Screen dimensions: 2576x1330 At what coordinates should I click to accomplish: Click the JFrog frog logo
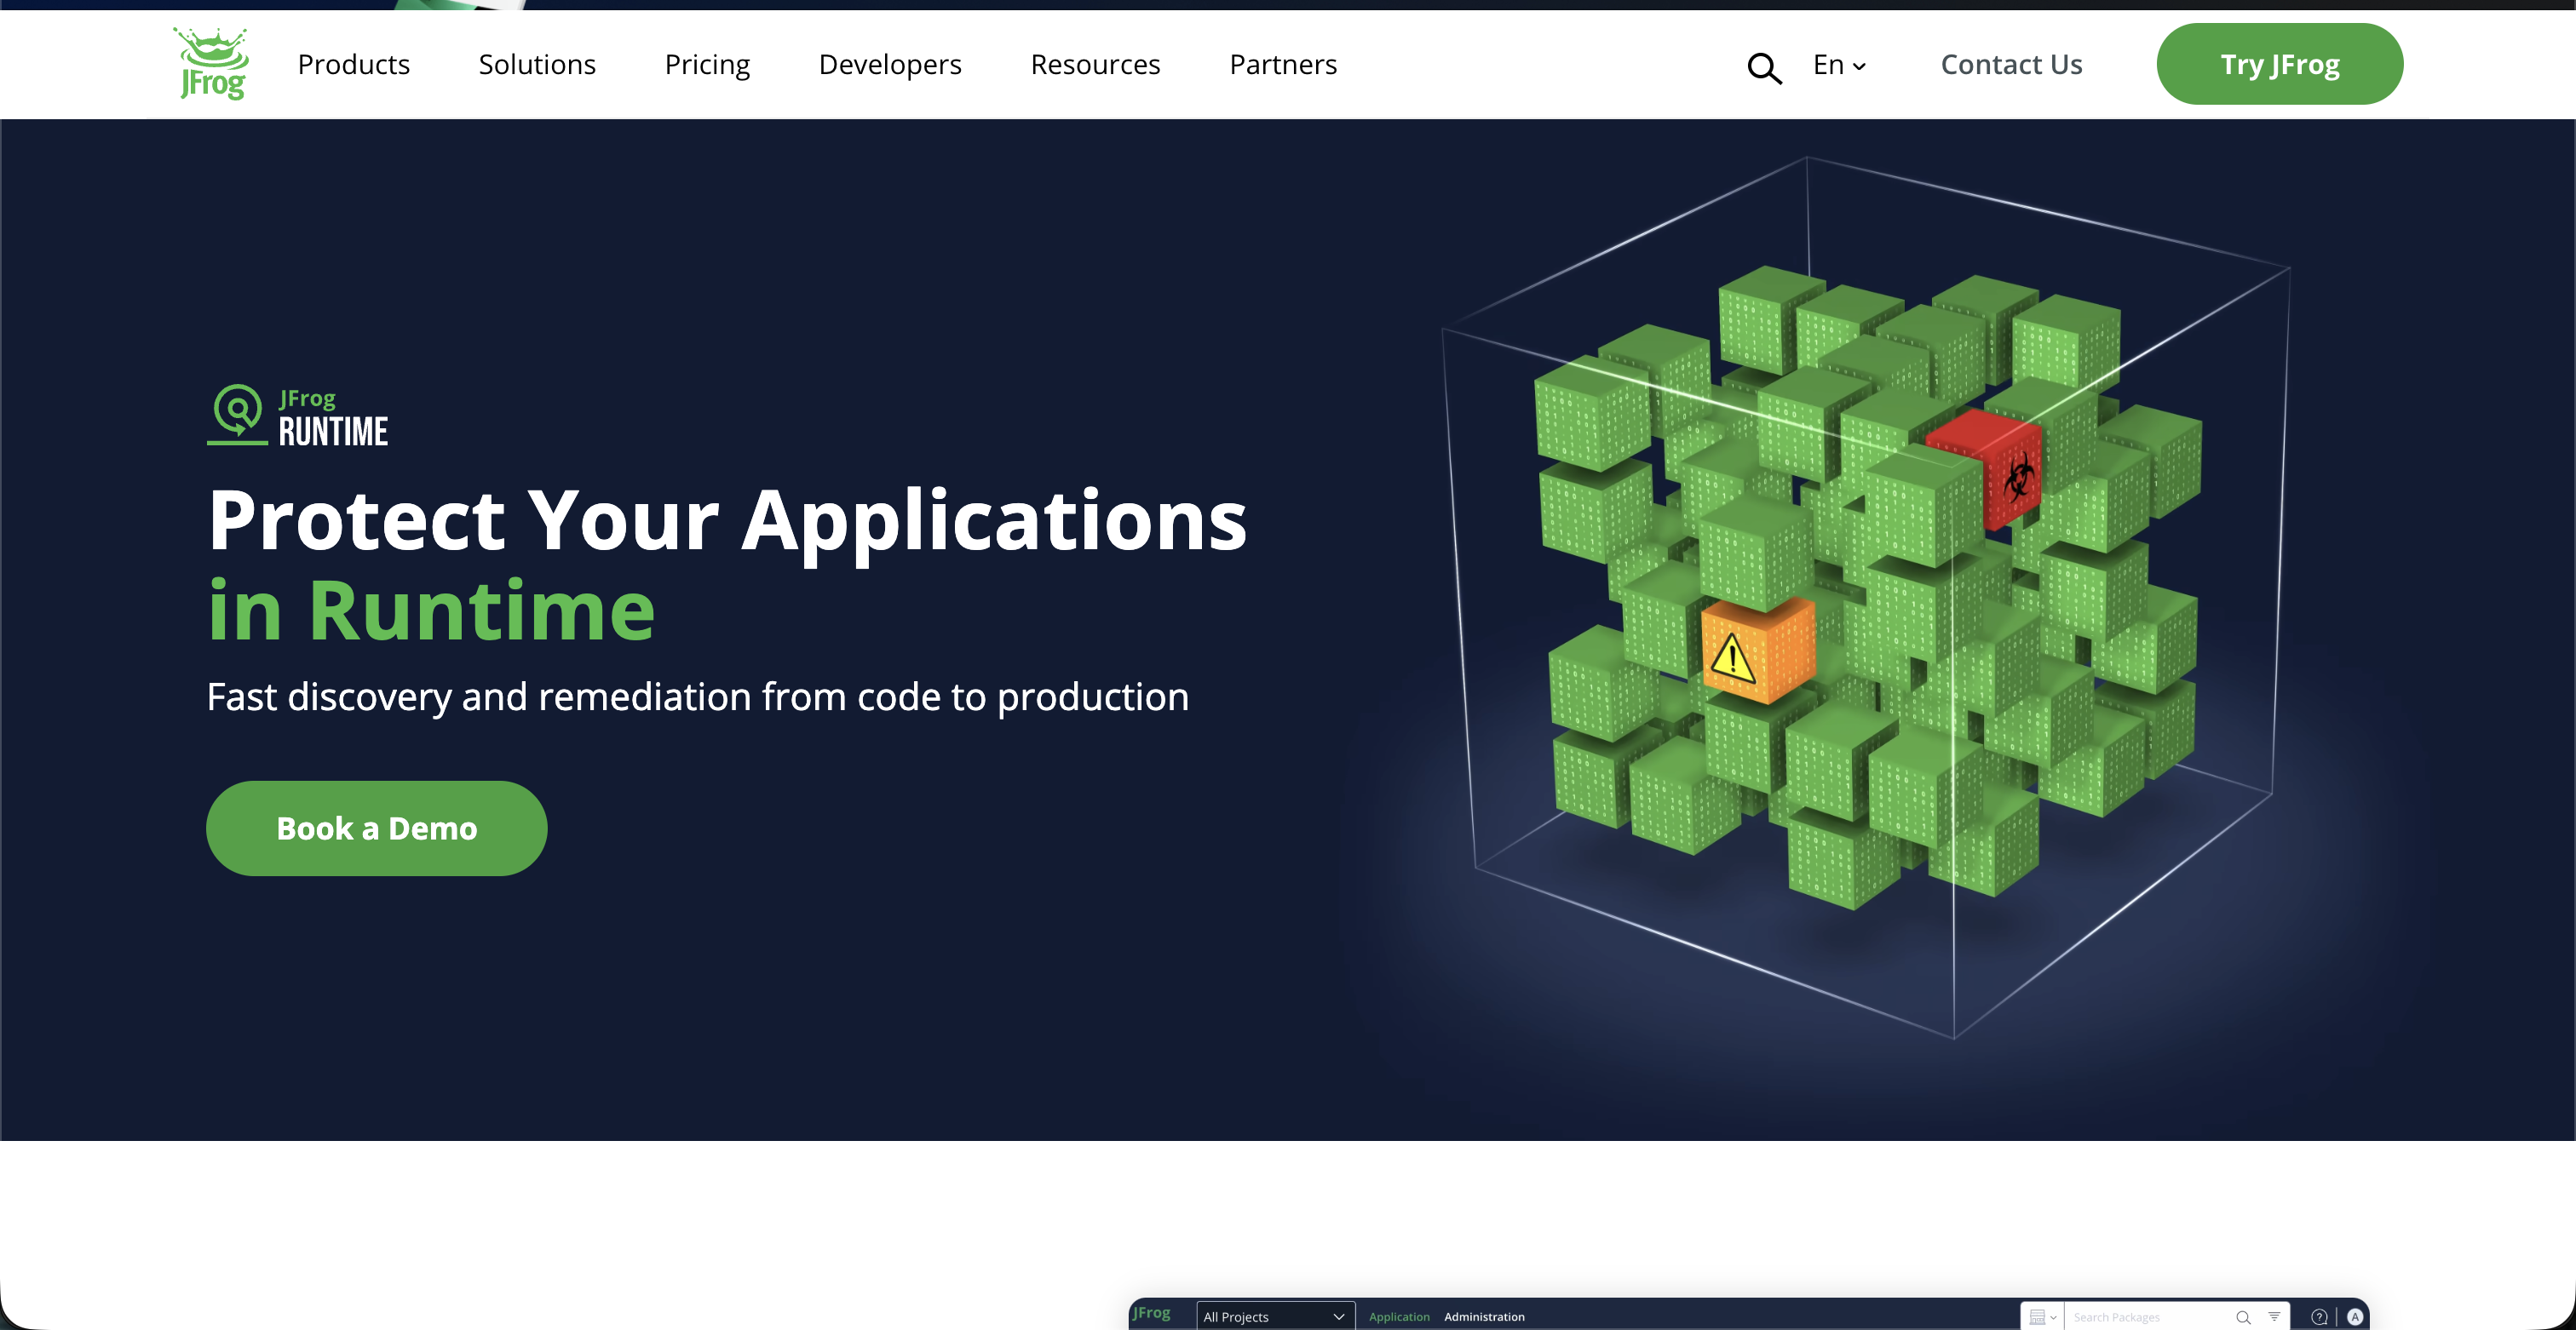click(x=210, y=63)
